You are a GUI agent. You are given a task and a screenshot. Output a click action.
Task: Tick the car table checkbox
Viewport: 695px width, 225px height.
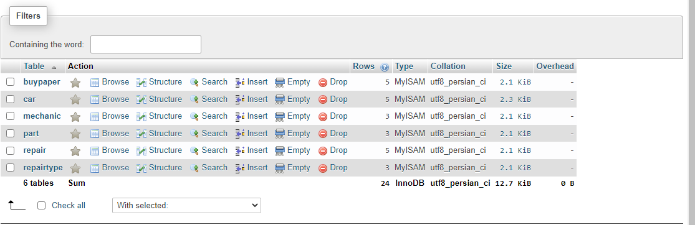[x=10, y=99]
